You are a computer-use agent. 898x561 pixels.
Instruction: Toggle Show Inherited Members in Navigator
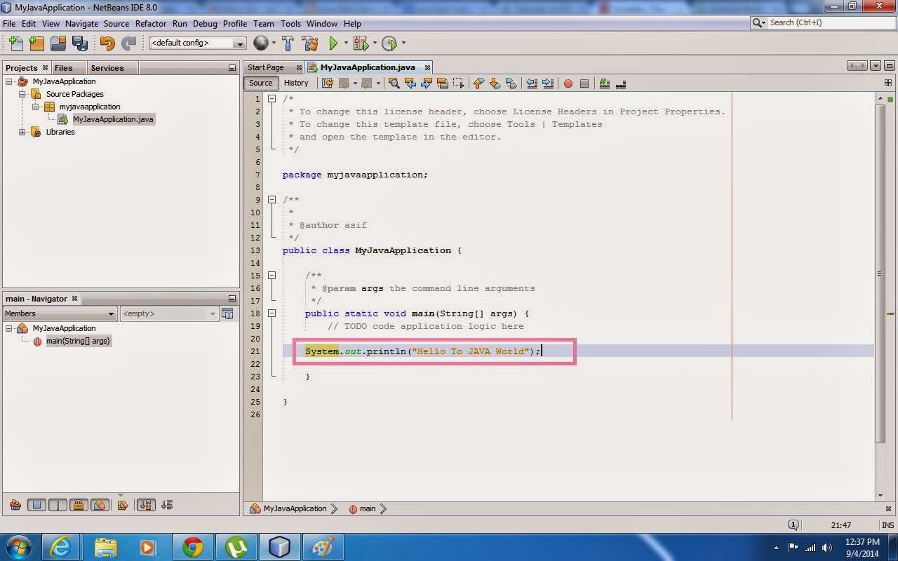tap(15, 504)
